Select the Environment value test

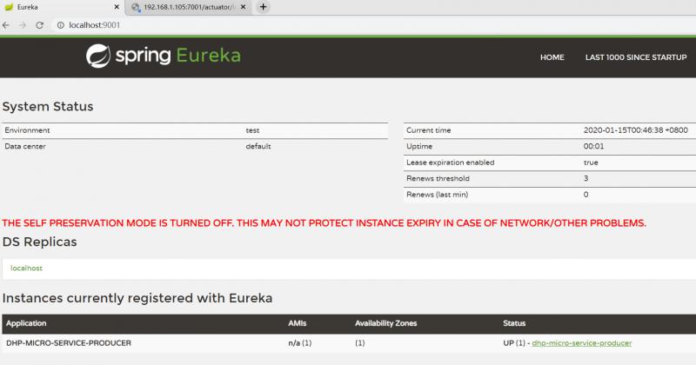252,130
